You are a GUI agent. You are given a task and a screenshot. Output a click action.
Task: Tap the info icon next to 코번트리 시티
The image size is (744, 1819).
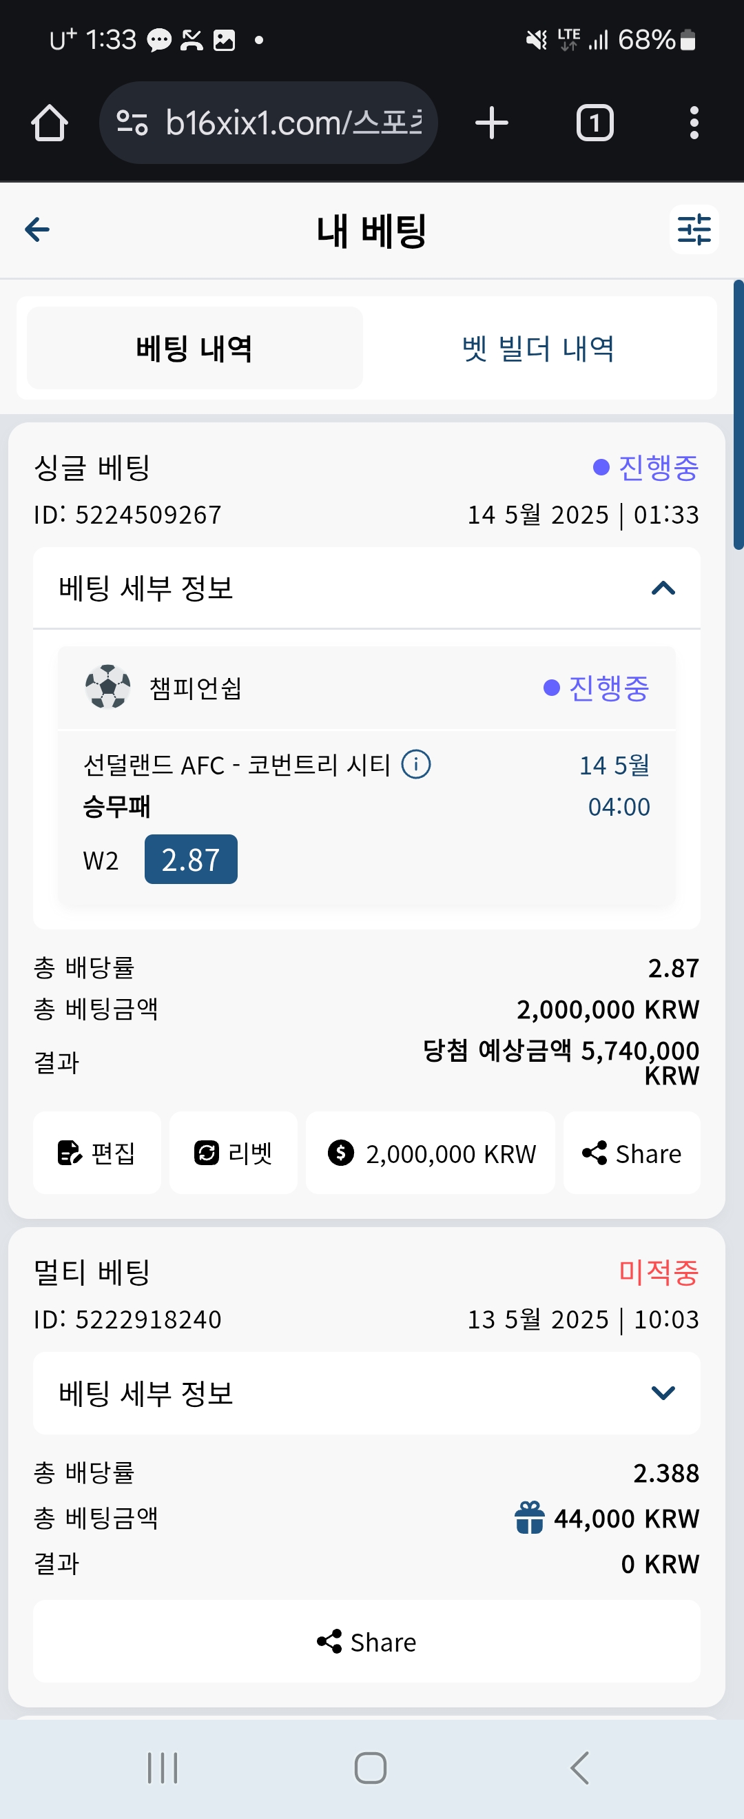coord(416,764)
